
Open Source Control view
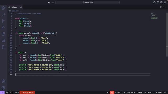[3, 21]
